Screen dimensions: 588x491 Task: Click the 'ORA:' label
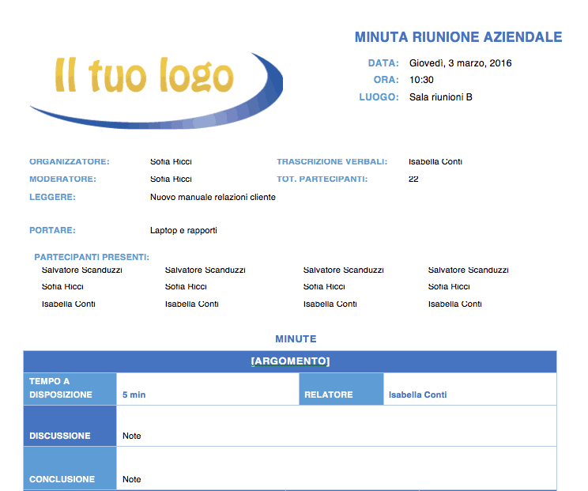coord(386,80)
